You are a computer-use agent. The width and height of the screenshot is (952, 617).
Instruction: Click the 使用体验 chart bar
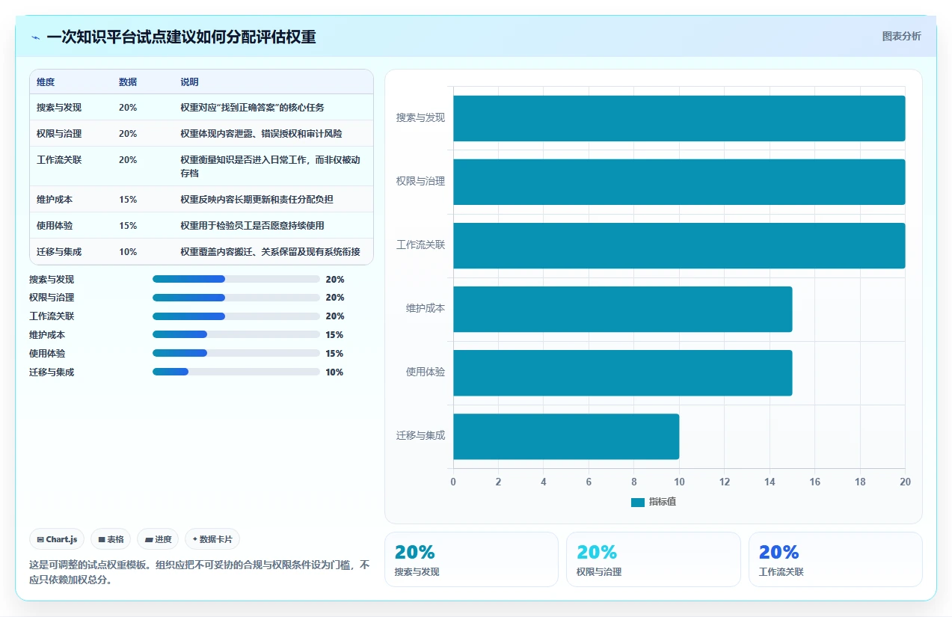(623, 372)
